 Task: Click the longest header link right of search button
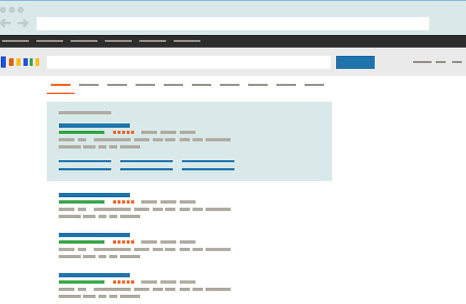[422, 62]
